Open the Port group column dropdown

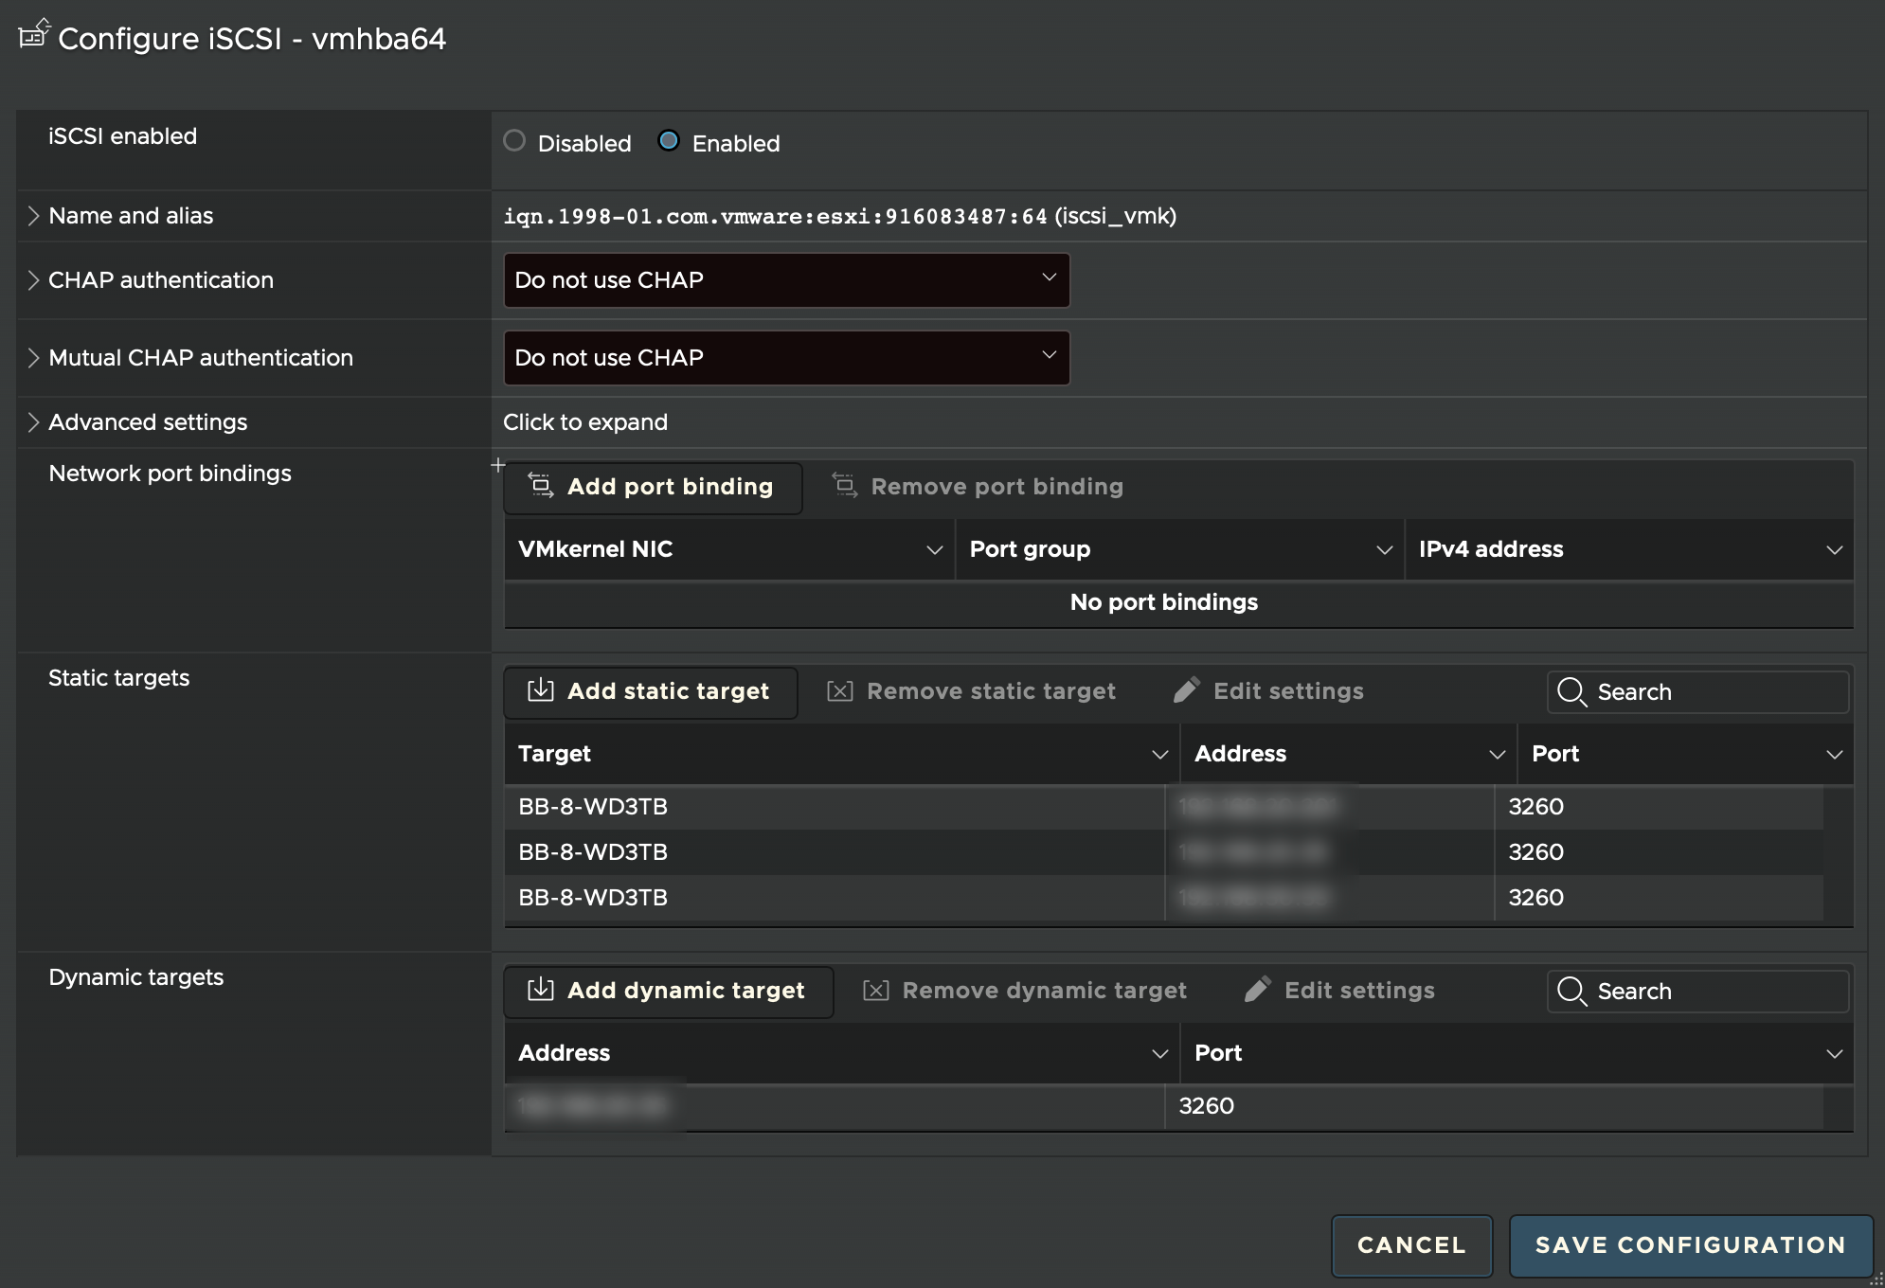[x=1384, y=549]
